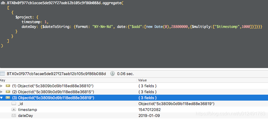268x119 pixels.
Task: Click document icon of row (1)
Action: (8, 86)
